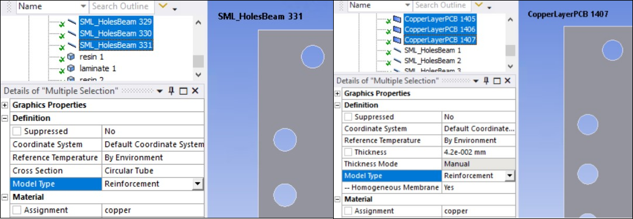Image resolution: width=633 pixels, height=219 pixels.
Task: Click the laminate 1 body cube icon
Action: (x=71, y=68)
